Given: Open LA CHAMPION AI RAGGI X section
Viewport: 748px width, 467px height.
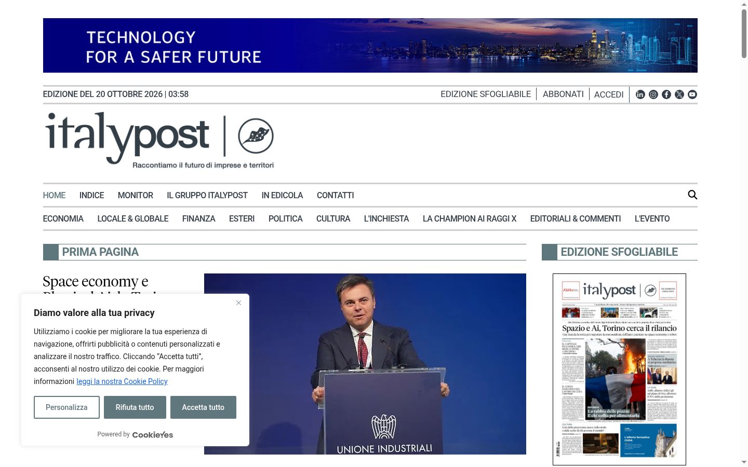Looking at the screenshot, I should click(x=470, y=218).
